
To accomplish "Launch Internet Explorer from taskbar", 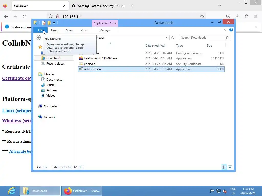I will 12,191.
